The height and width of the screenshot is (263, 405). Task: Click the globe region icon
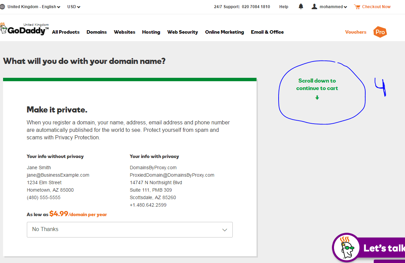3,7
